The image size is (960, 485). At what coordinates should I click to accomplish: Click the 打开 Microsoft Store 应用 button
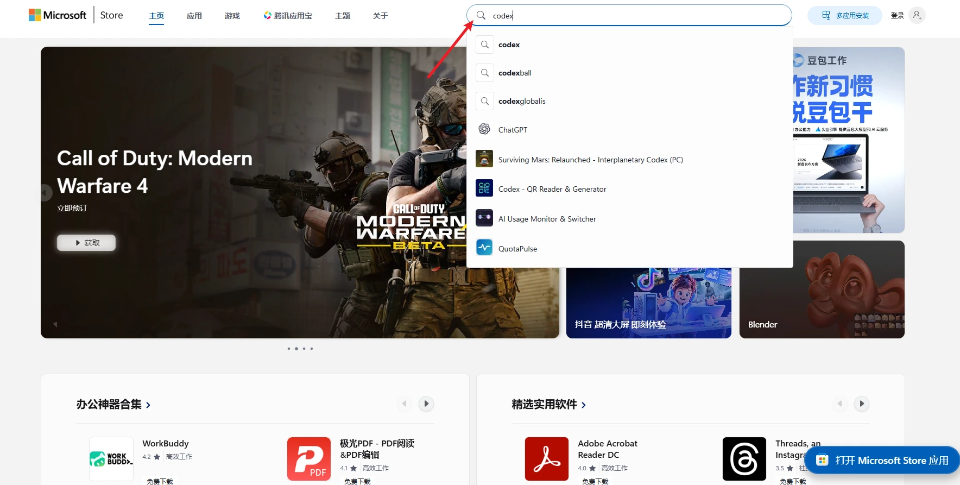pos(882,460)
